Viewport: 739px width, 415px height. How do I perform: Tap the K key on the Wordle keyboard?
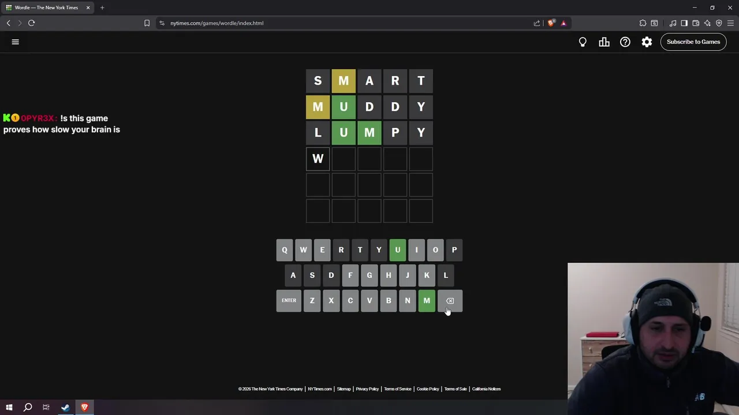[427, 275]
